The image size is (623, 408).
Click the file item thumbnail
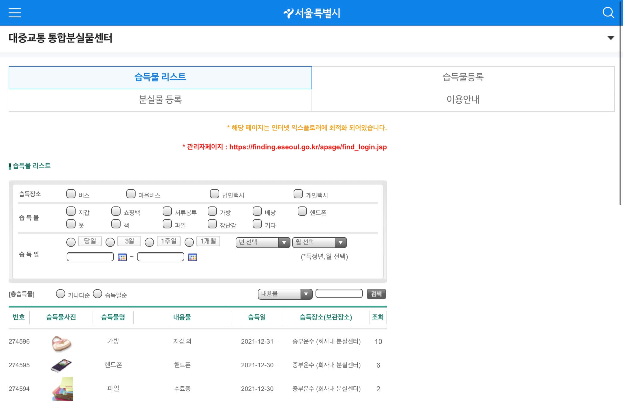click(x=63, y=389)
